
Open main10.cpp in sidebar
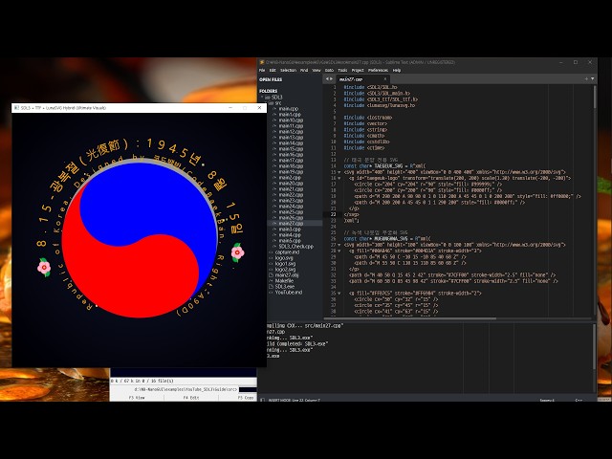[291, 120]
